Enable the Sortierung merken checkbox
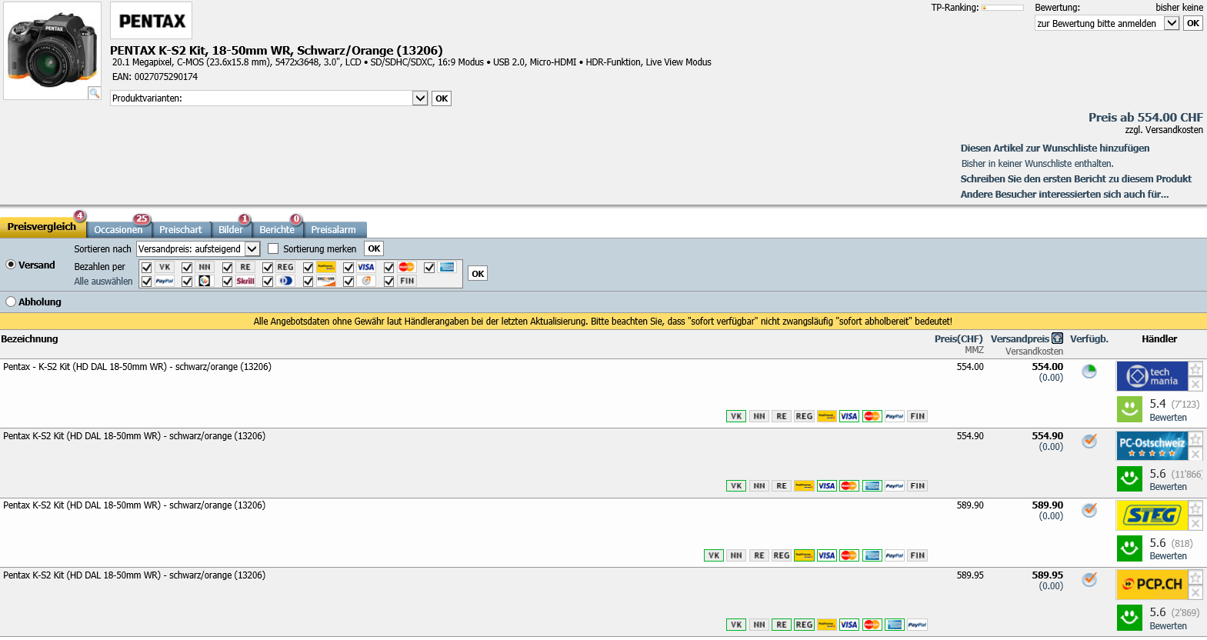 tap(273, 248)
